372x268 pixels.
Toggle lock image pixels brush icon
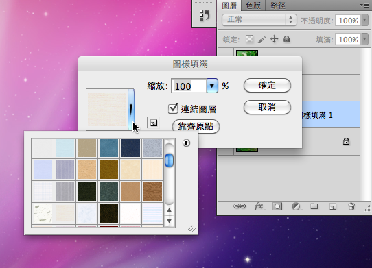click(x=262, y=39)
